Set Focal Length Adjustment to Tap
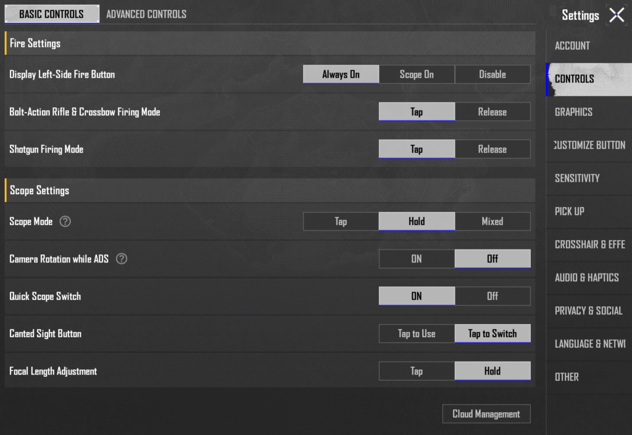632x435 pixels. tap(417, 371)
